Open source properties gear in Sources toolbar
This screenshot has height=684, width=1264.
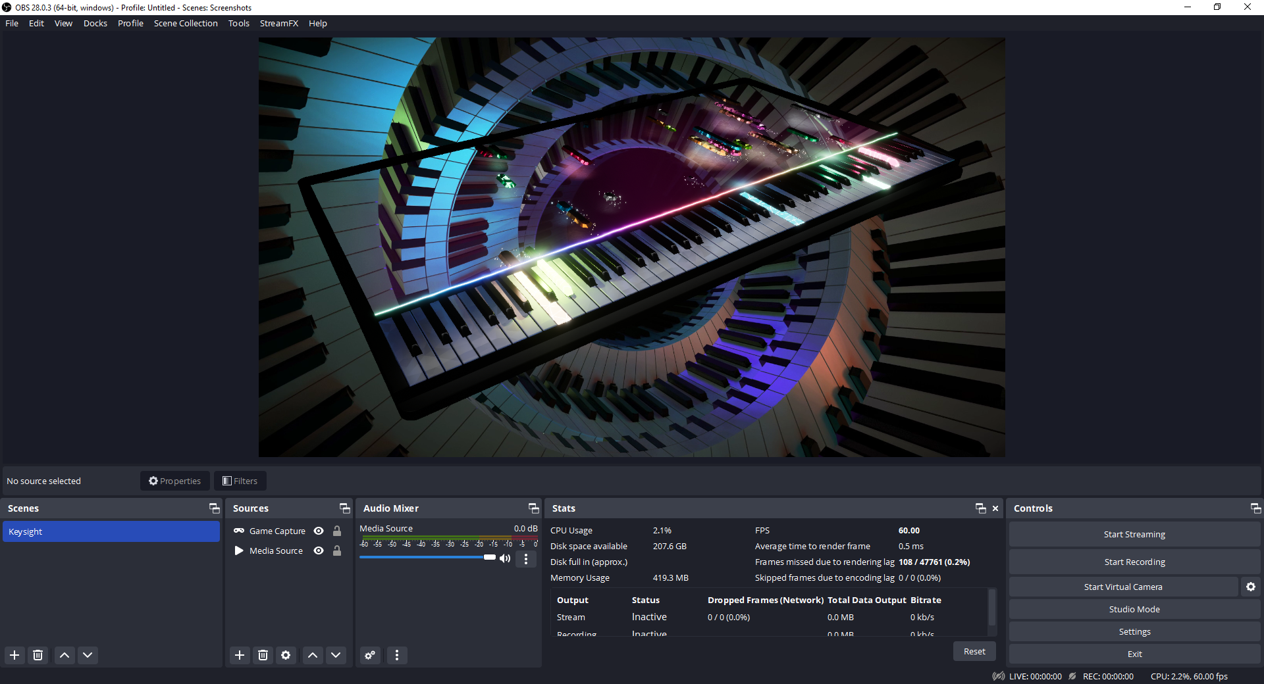pos(286,655)
